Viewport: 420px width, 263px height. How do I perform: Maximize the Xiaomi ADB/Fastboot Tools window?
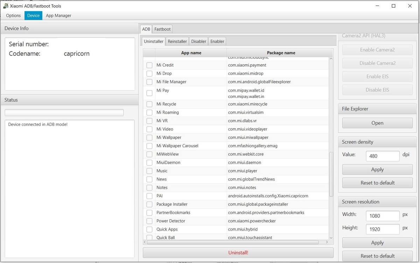[393, 6]
